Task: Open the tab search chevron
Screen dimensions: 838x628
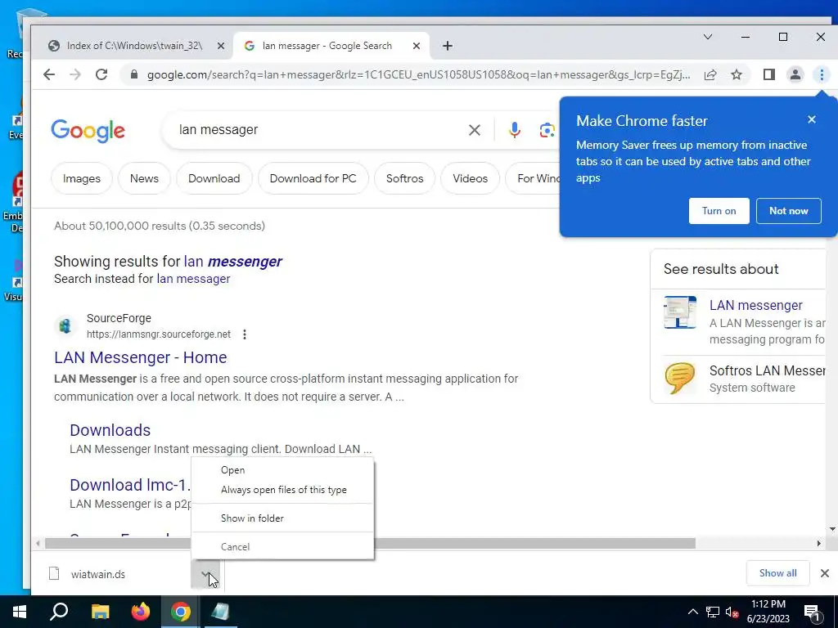Action: pyautogui.click(x=708, y=37)
